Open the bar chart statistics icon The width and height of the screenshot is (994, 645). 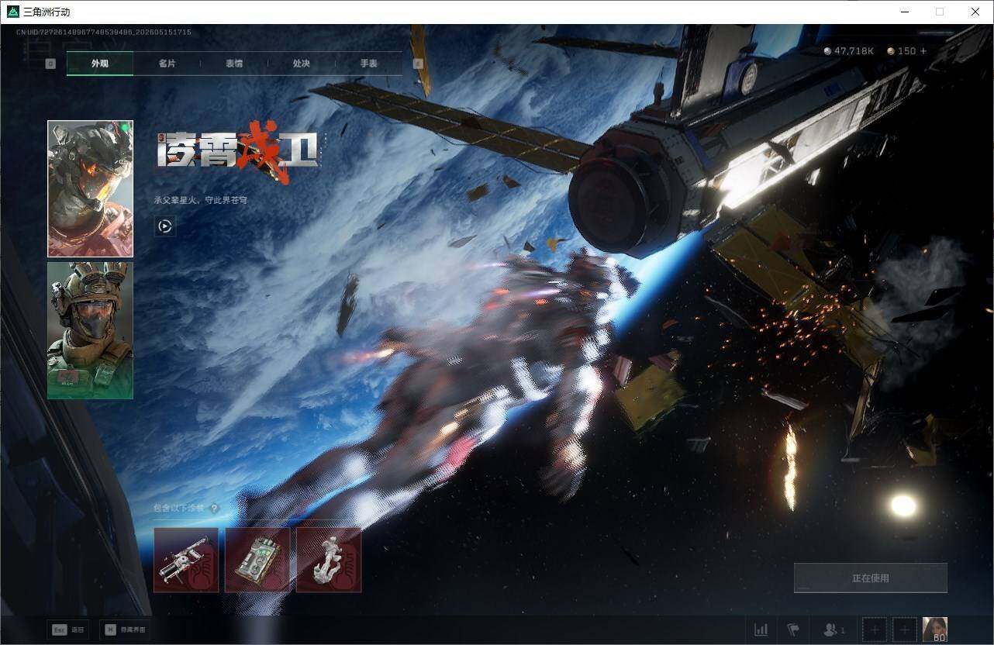[761, 630]
